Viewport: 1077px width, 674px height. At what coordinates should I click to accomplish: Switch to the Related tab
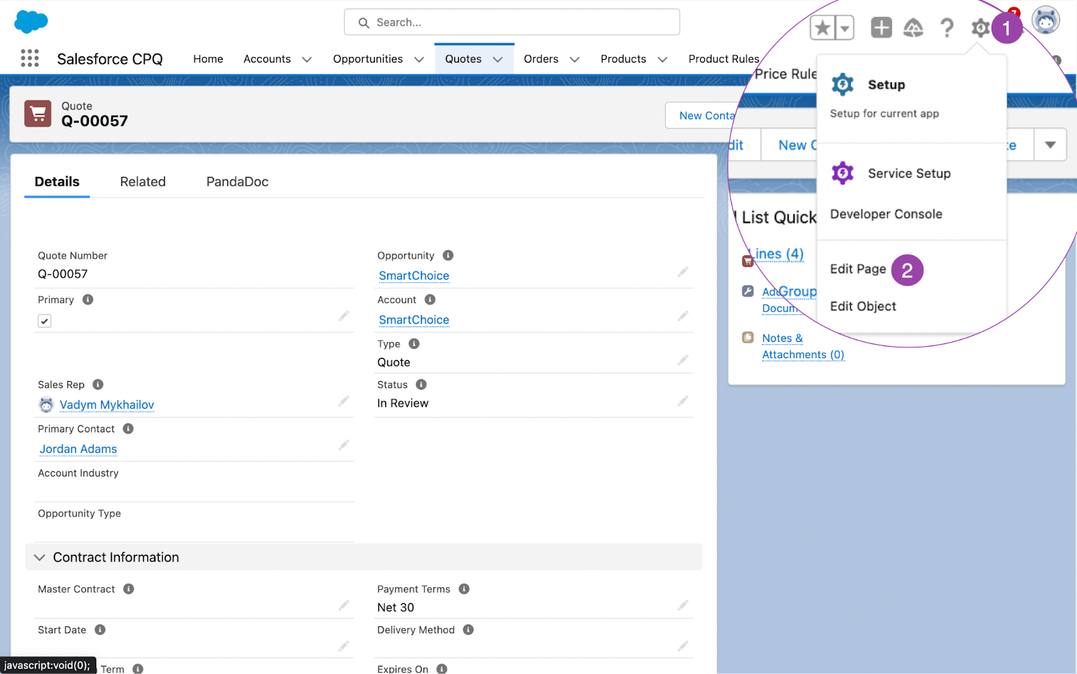tap(143, 182)
